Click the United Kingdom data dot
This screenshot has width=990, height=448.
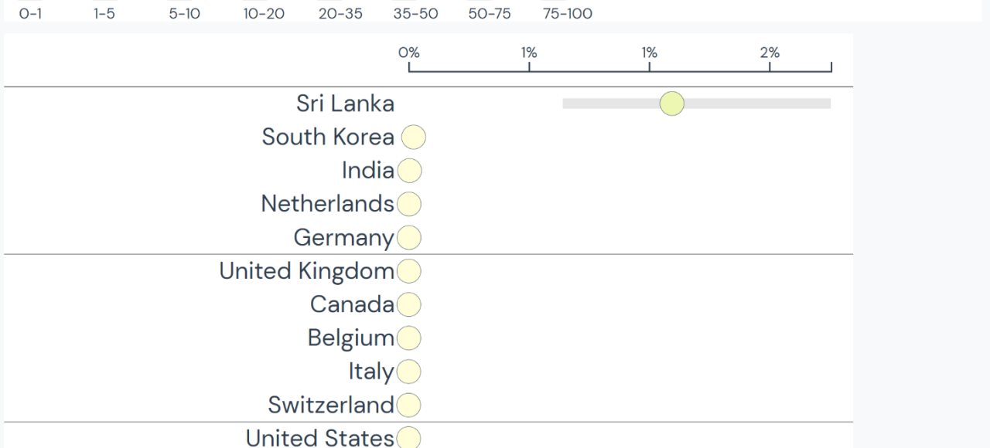409,271
